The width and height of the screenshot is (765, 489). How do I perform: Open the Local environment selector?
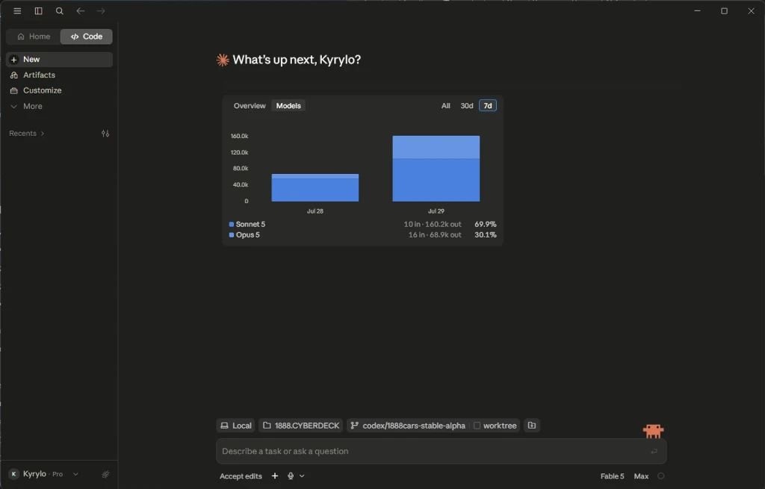(236, 426)
